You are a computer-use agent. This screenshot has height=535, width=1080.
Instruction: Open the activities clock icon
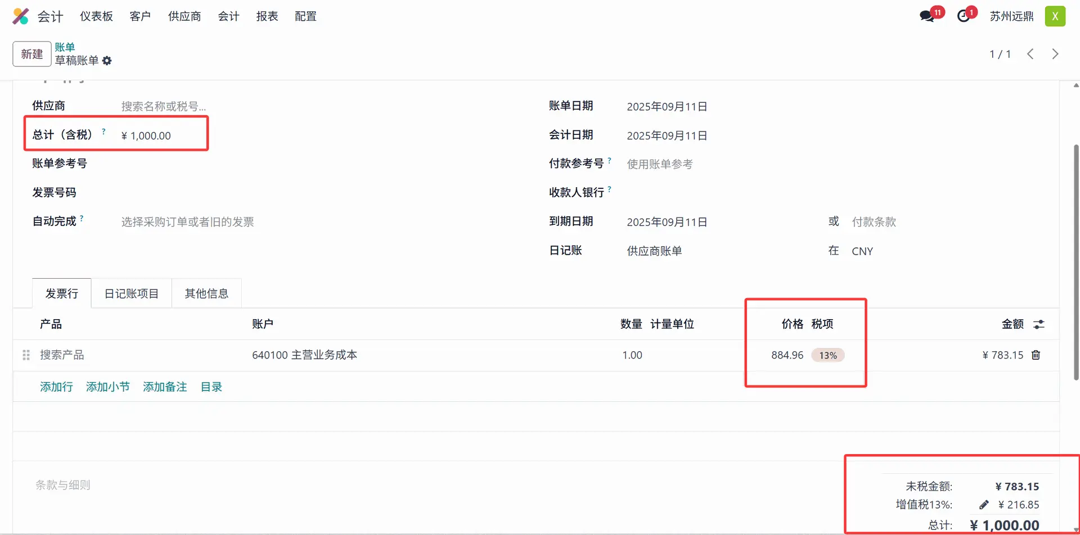click(964, 16)
